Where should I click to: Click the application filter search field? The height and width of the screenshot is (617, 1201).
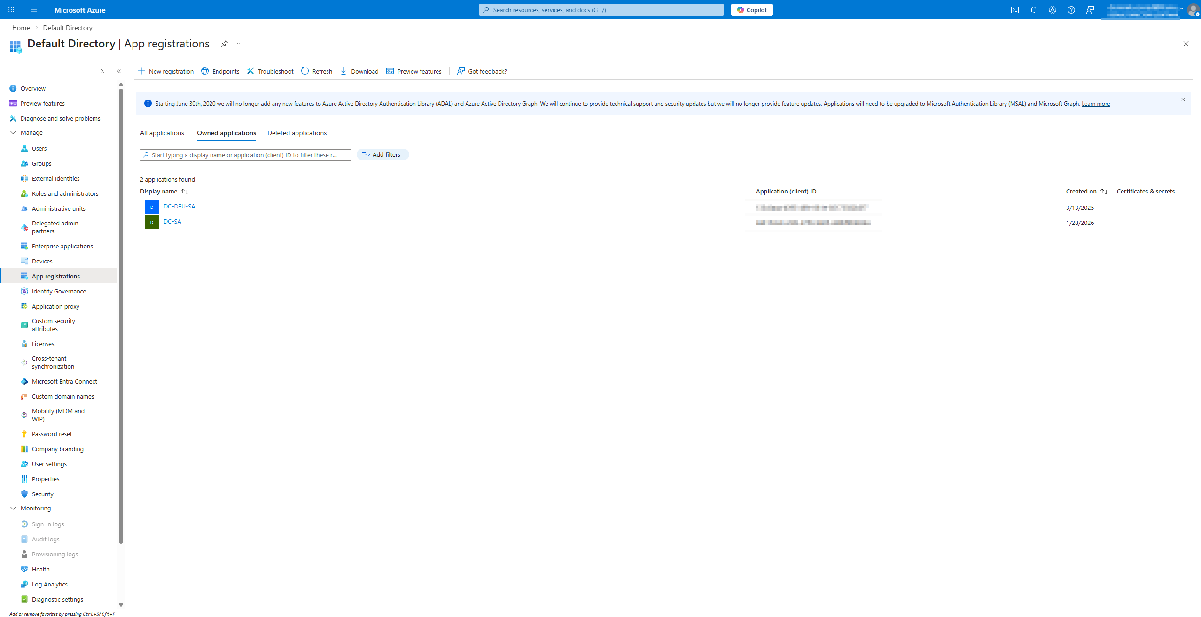[245, 155]
